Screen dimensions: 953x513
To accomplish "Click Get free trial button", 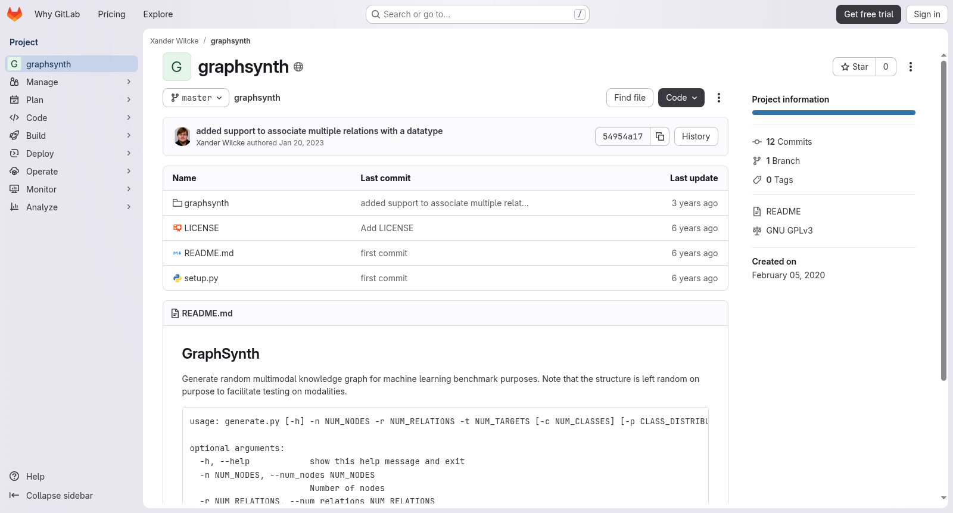I will [868, 14].
